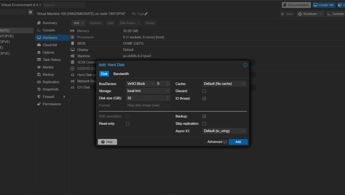
Task: Select the Memory 32.00 GiB row
Action: click(207, 31)
